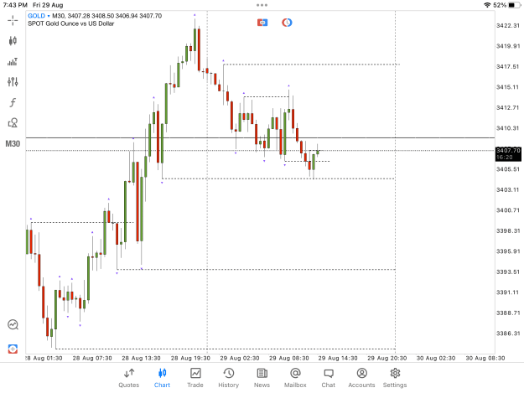Switch to the Quotes tab

pyautogui.click(x=128, y=378)
